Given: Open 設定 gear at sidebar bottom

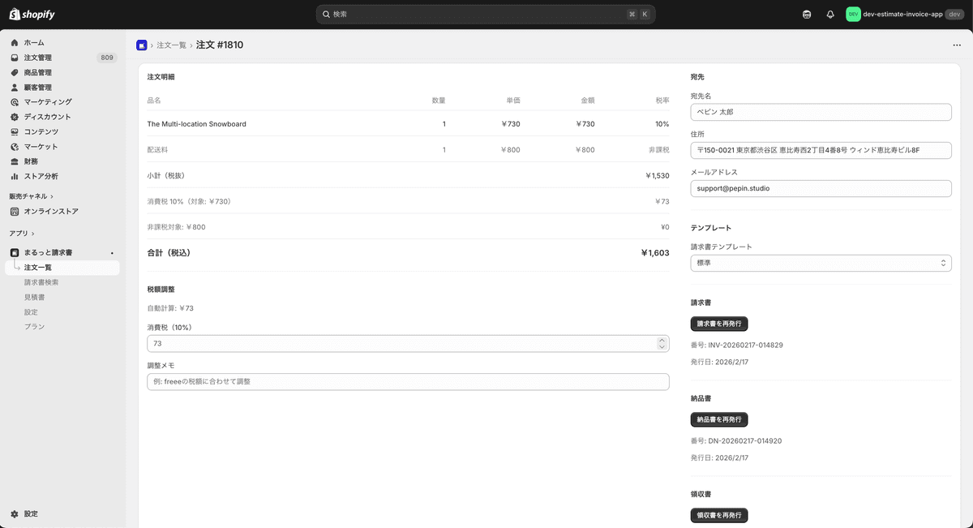Looking at the screenshot, I should tap(15, 513).
